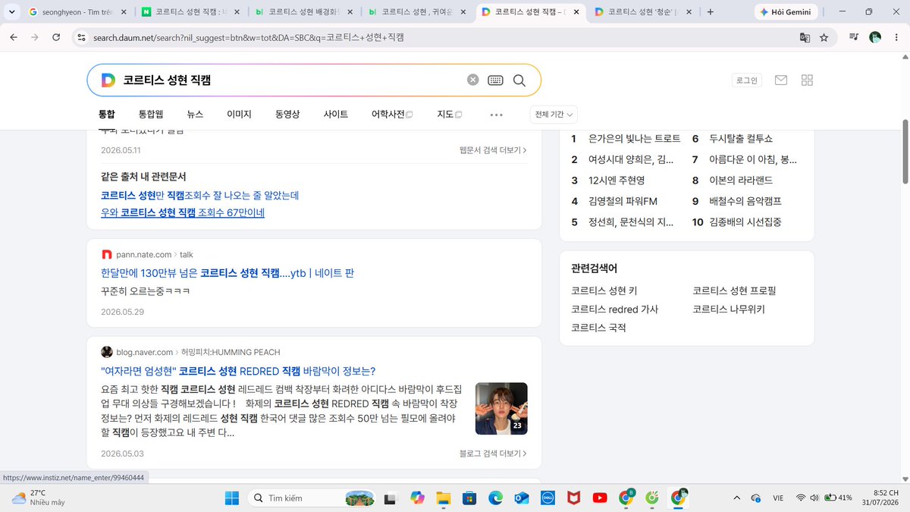Open link 코르티스 성현만 직캠조회수 잘 나오는 줄
The image size is (910, 512).
click(x=200, y=196)
